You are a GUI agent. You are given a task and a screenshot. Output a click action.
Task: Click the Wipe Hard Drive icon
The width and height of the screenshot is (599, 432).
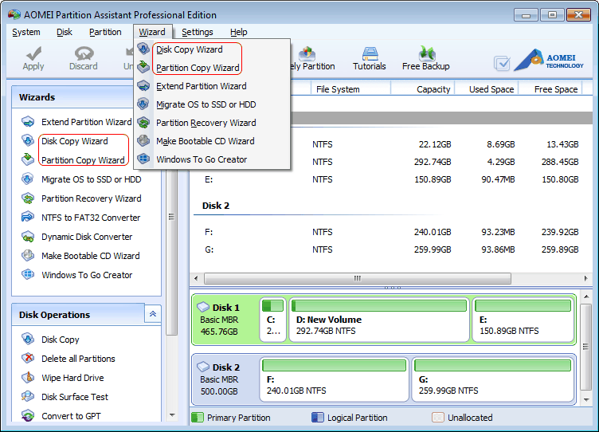[28, 377]
